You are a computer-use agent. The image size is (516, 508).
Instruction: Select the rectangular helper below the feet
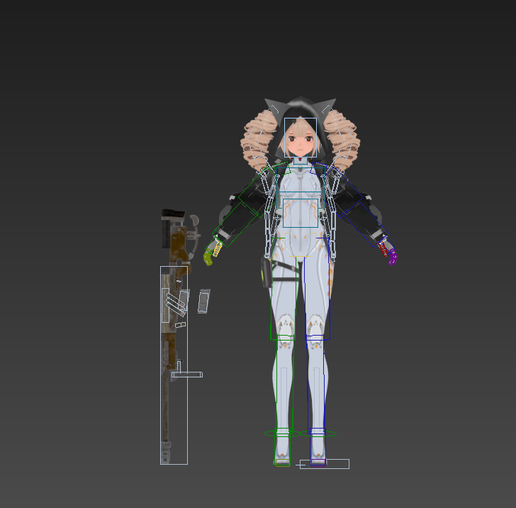[x=324, y=464]
